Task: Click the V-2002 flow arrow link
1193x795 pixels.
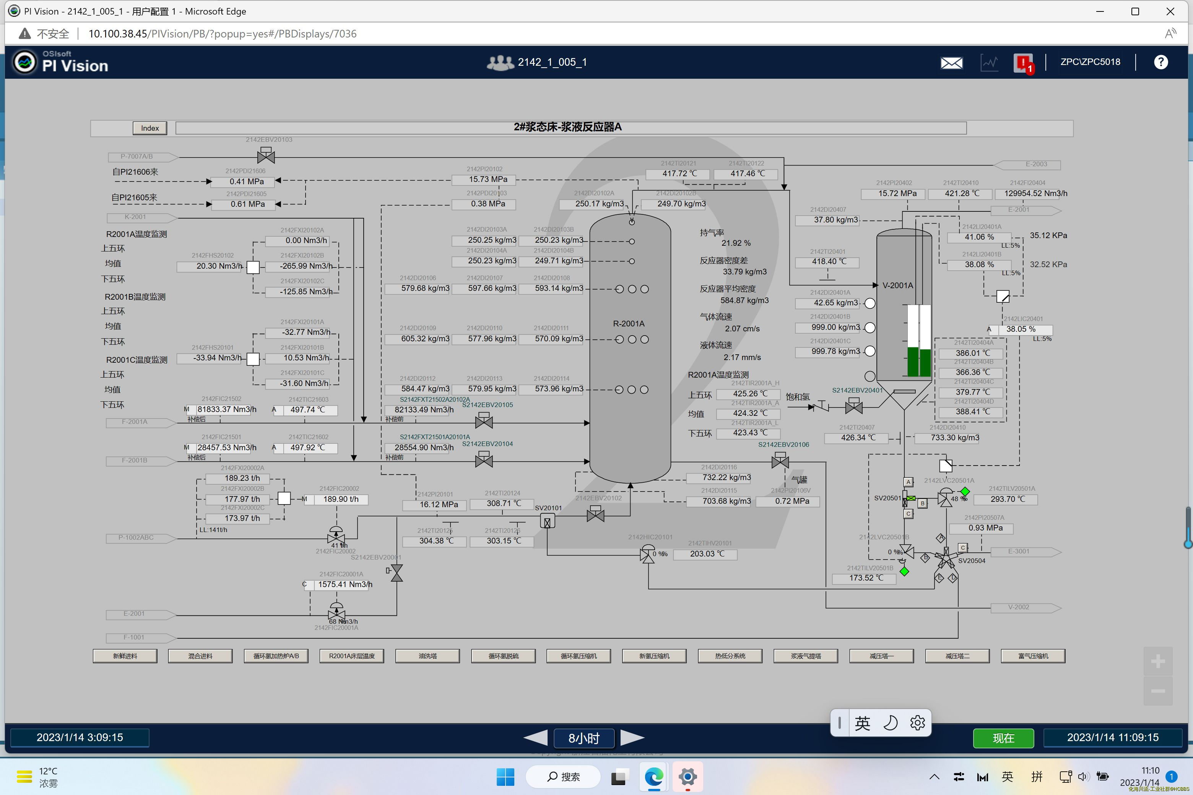Action: pyautogui.click(x=1026, y=607)
